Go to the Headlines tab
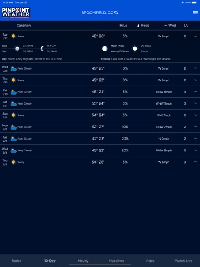This screenshot has height=267, width=200. (x=117, y=261)
